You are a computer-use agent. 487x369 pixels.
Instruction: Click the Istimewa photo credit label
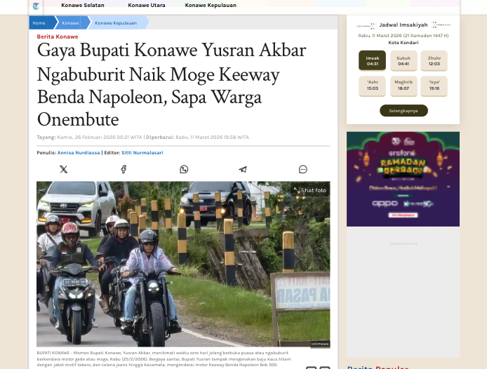pyautogui.click(x=320, y=344)
